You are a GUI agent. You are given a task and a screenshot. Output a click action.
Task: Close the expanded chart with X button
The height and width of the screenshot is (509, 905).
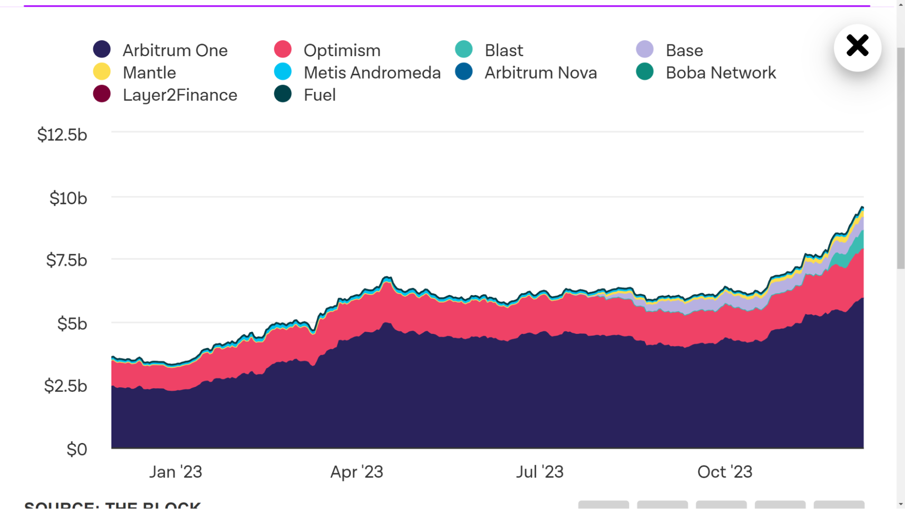[x=857, y=47]
